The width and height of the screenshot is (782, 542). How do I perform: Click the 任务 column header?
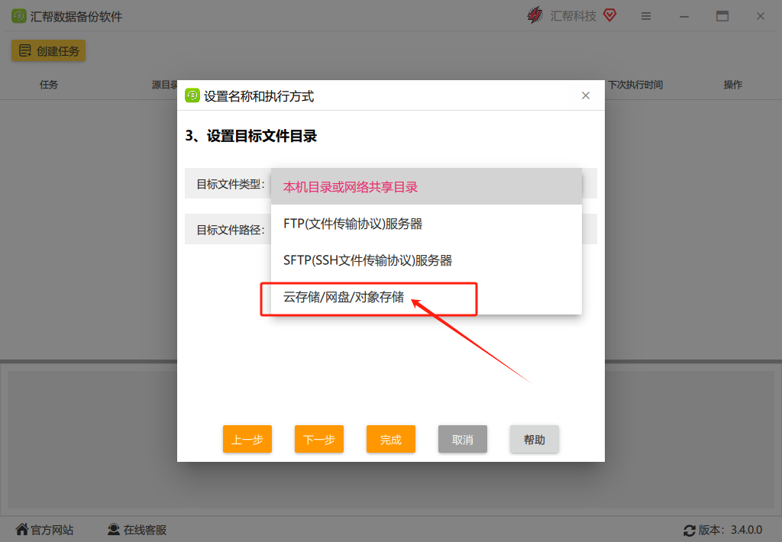(x=48, y=85)
